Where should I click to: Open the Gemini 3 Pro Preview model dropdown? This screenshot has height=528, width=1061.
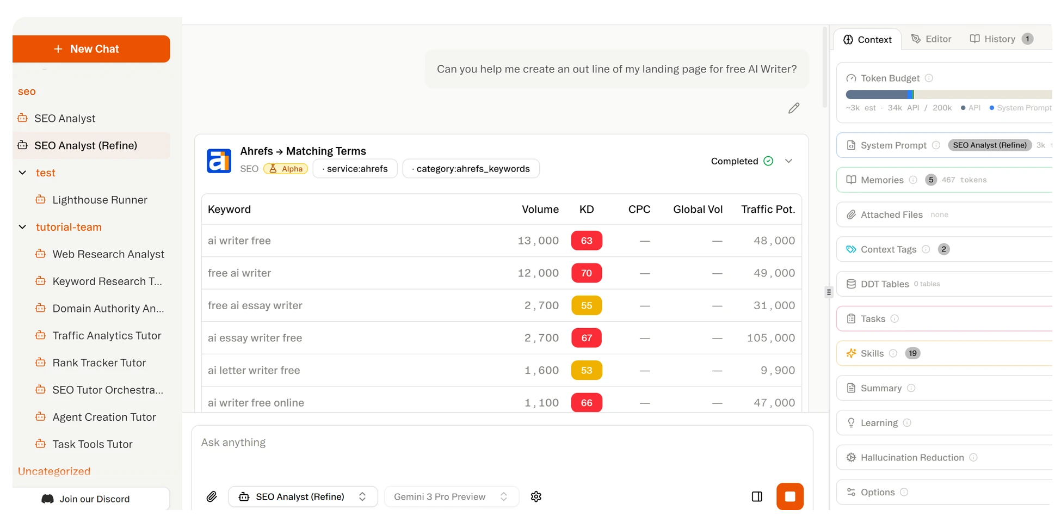click(451, 496)
